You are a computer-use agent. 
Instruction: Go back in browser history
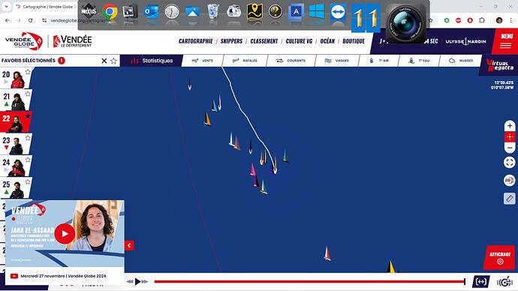[x=8, y=20]
